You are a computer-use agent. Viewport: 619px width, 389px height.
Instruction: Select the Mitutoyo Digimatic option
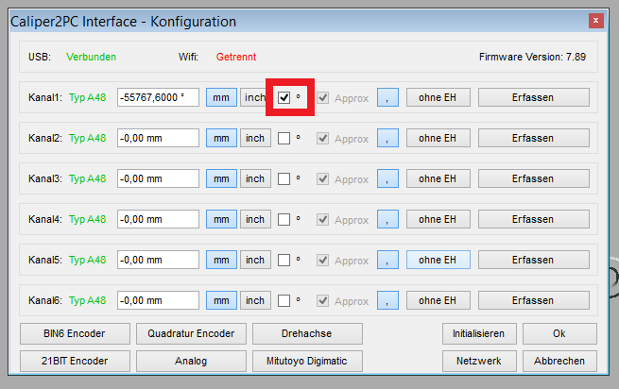tap(307, 361)
